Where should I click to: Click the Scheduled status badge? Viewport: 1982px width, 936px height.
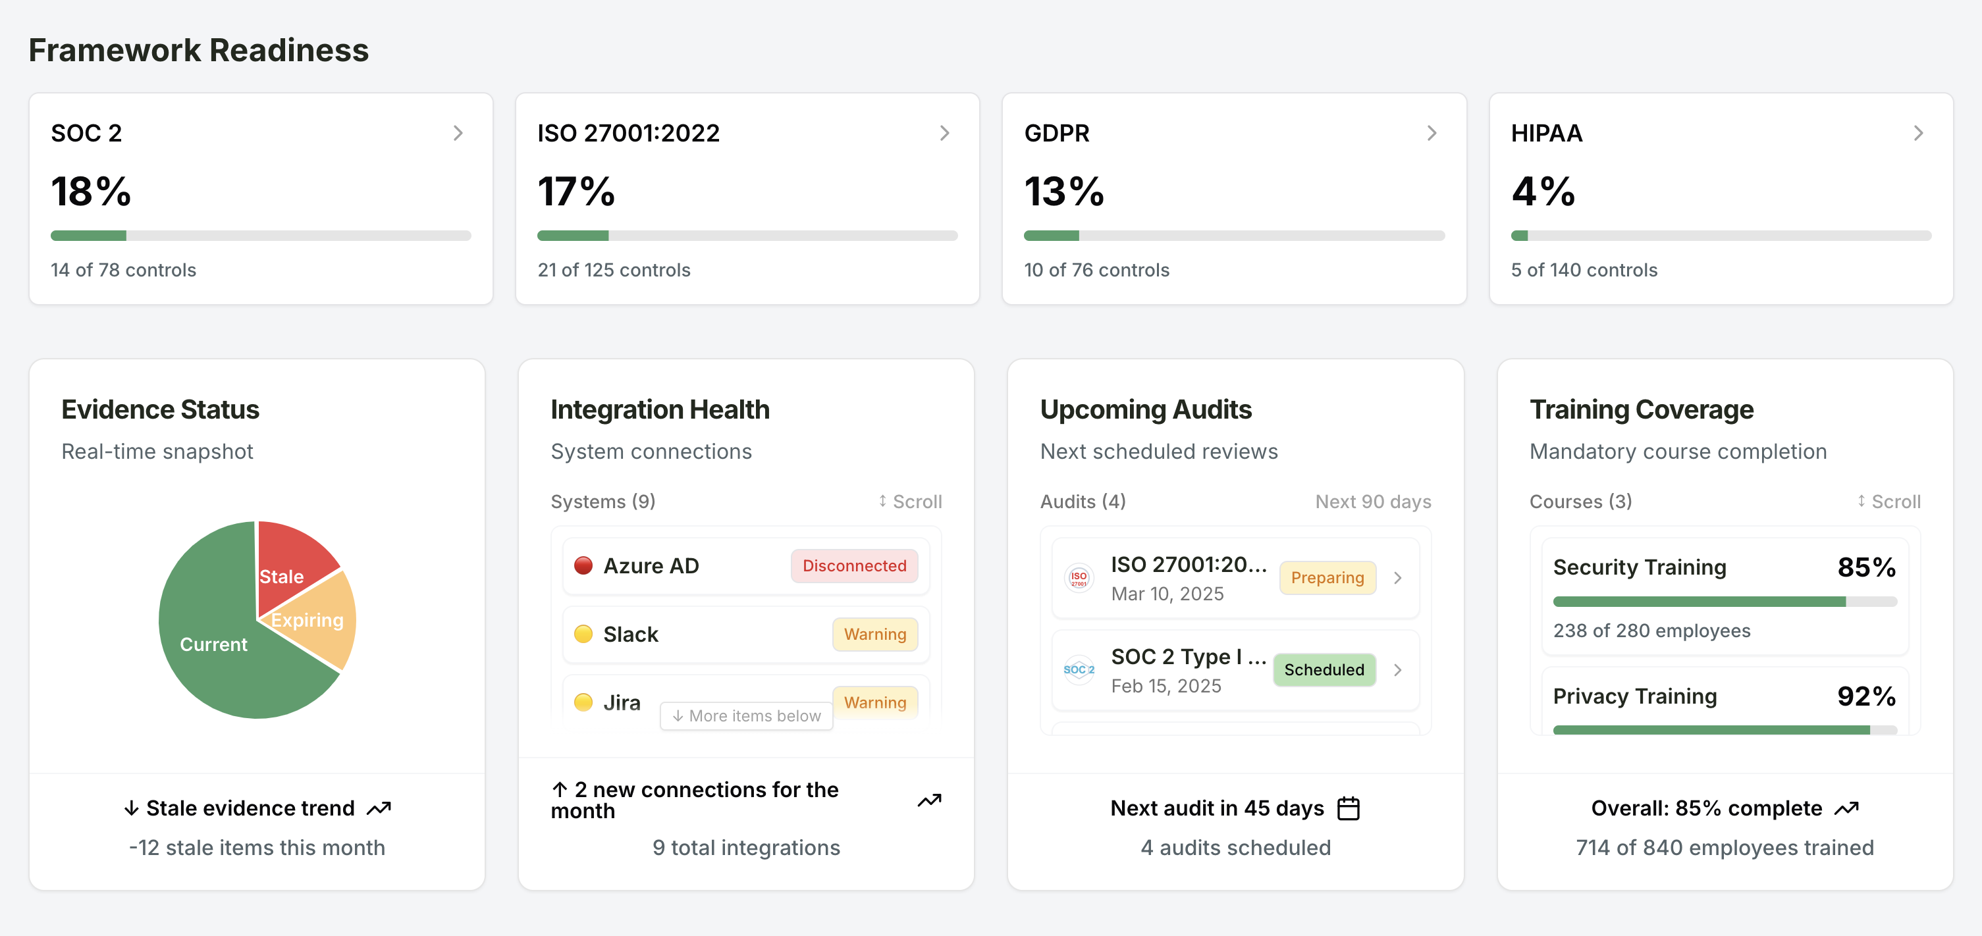pos(1324,670)
